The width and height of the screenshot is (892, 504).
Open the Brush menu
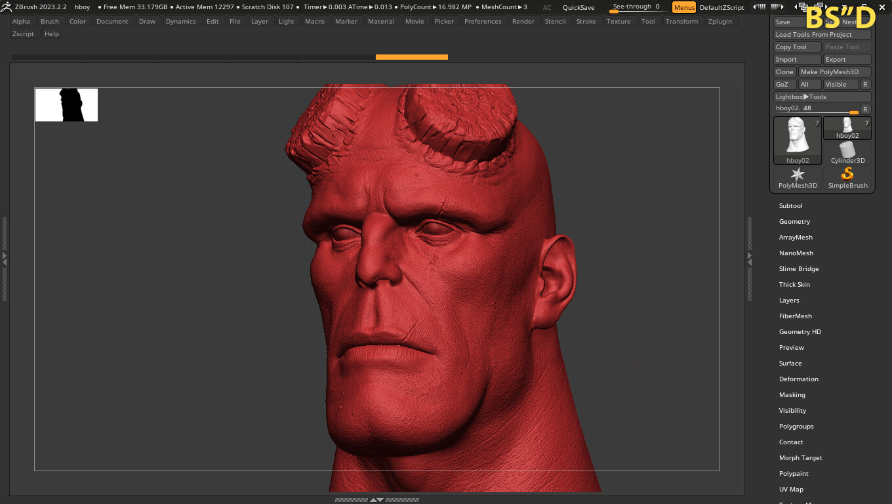point(50,22)
